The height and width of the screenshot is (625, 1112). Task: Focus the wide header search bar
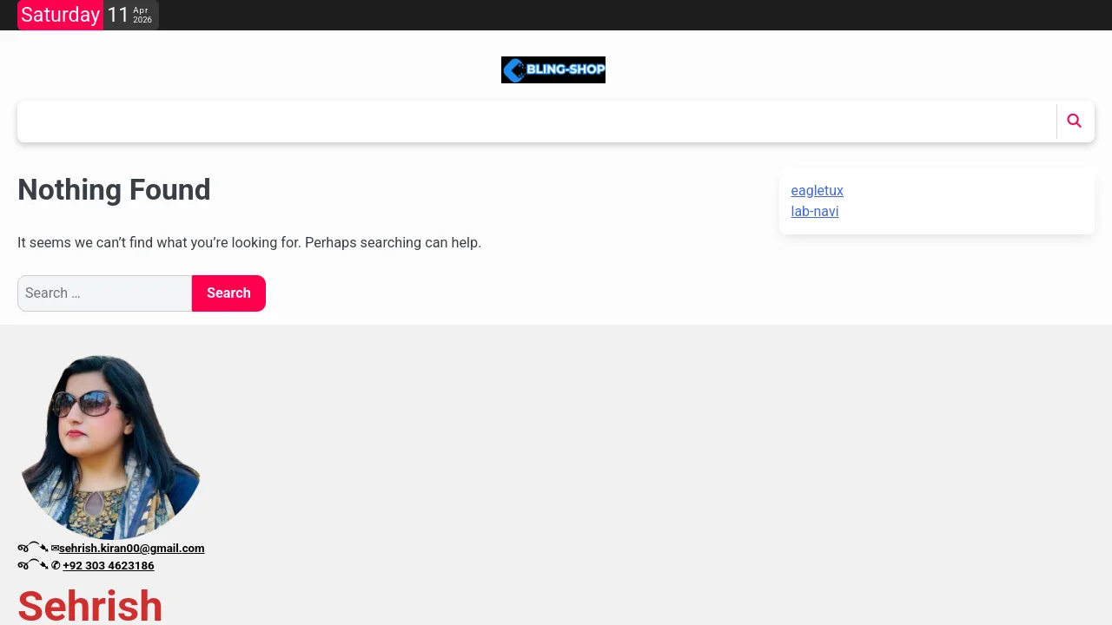pyautogui.click(x=536, y=122)
